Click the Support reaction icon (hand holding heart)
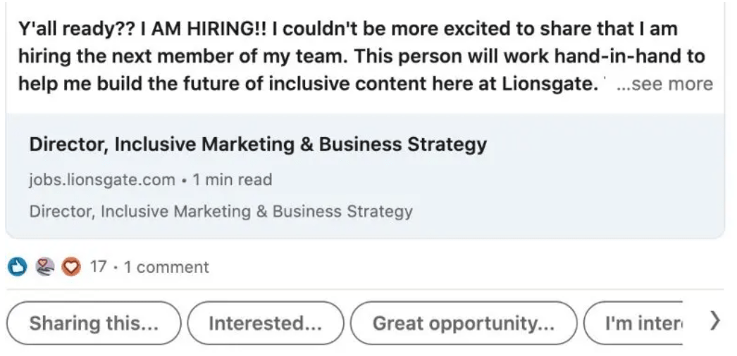The image size is (737, 356). pyautogui.click(x=44, y=267)
